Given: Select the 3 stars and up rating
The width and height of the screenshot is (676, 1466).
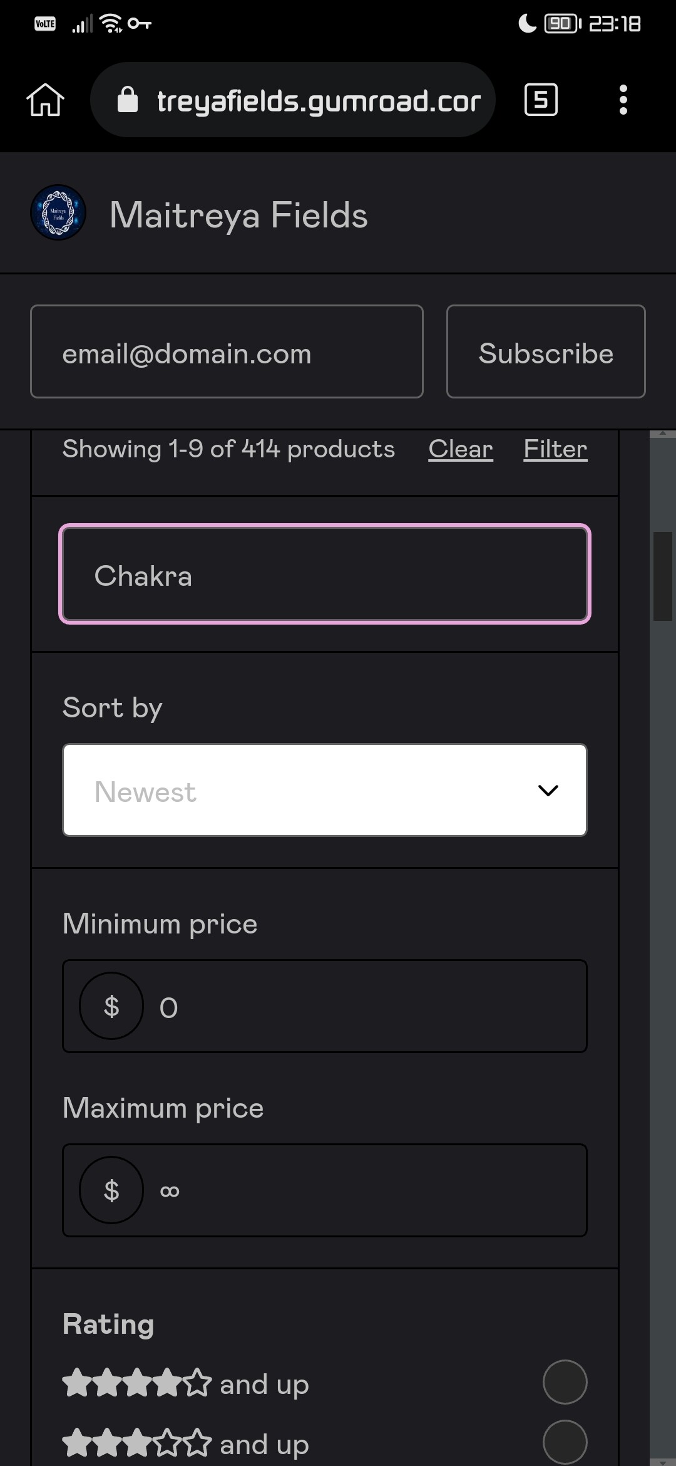Looking at the screenshot, I should [565, 1442].
